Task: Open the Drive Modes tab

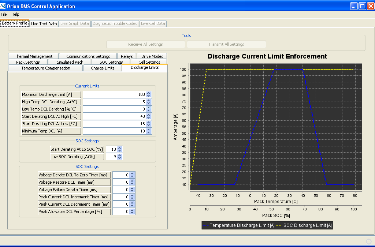Action: click(152, 56)
